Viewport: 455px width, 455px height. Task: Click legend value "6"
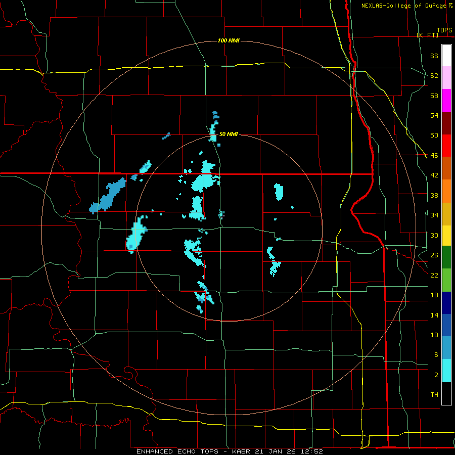(436, 354)
